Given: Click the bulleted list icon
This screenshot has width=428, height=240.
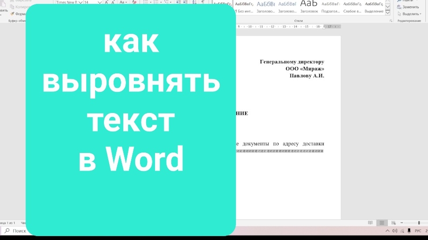Looking at the screenshot, I should 147,2.
